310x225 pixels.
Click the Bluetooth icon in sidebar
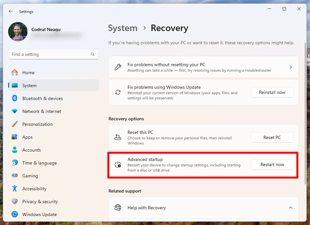pos(15,98)
